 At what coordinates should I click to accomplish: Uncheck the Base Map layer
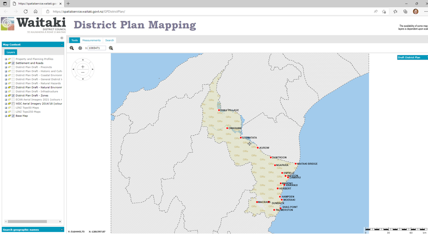pyautogui.click(x=13, y=116)
